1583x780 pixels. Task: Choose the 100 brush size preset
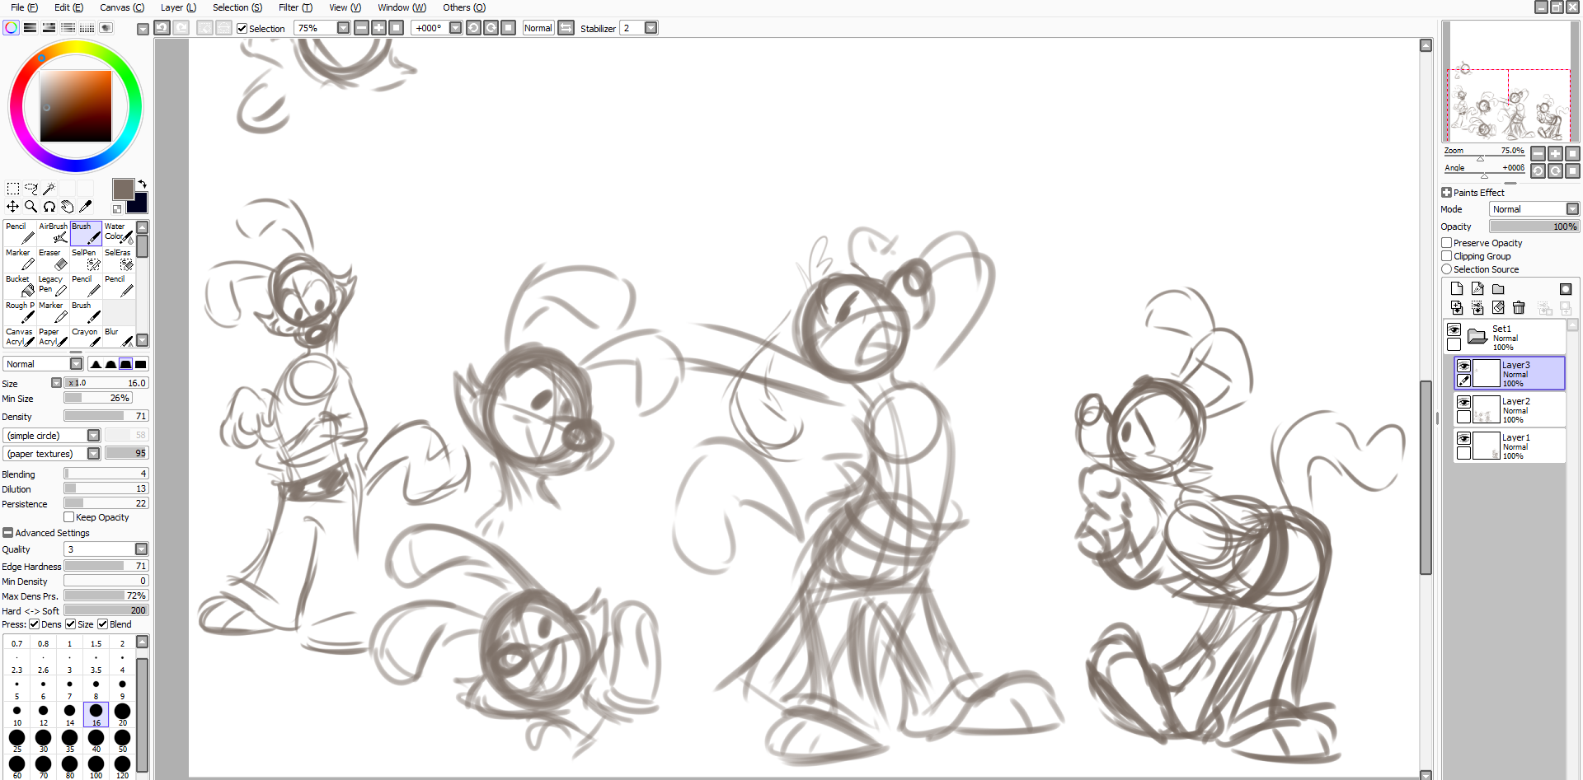(96, 767)
